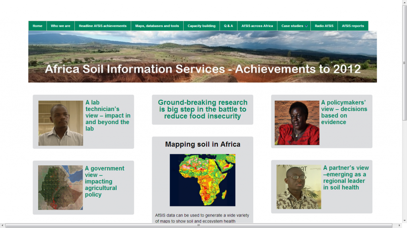
Task: Click the Ethiopia map thumbnail
Action: tap(60, 188)
